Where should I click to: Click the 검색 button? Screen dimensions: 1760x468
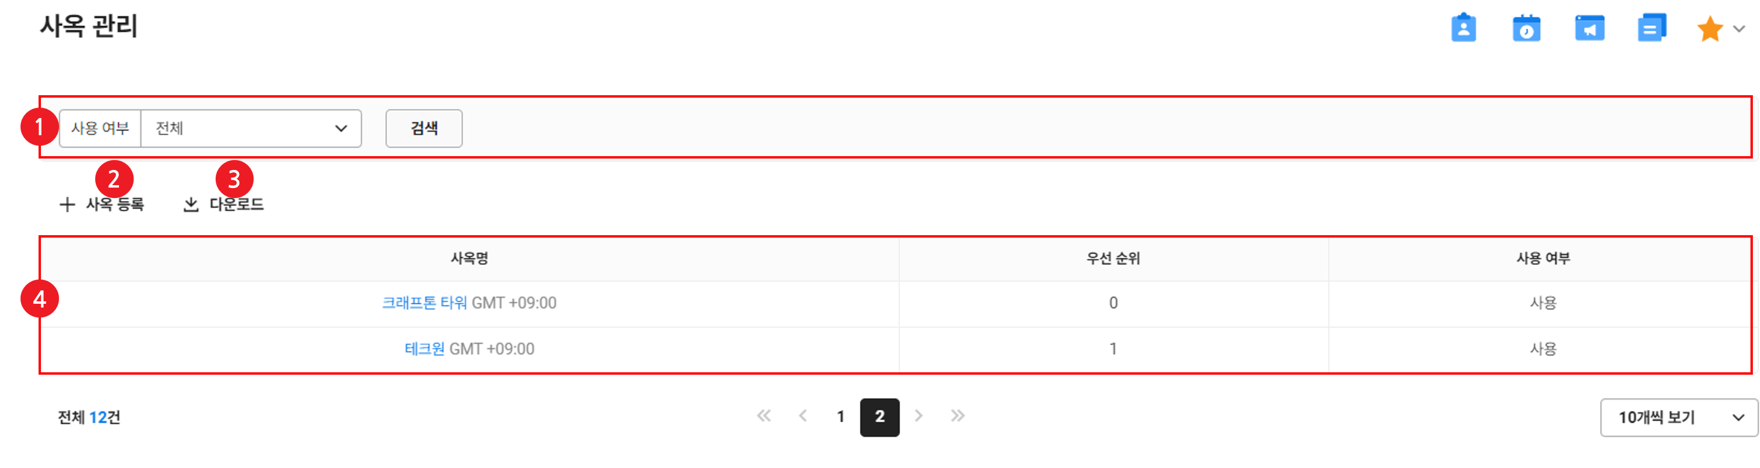424,129
